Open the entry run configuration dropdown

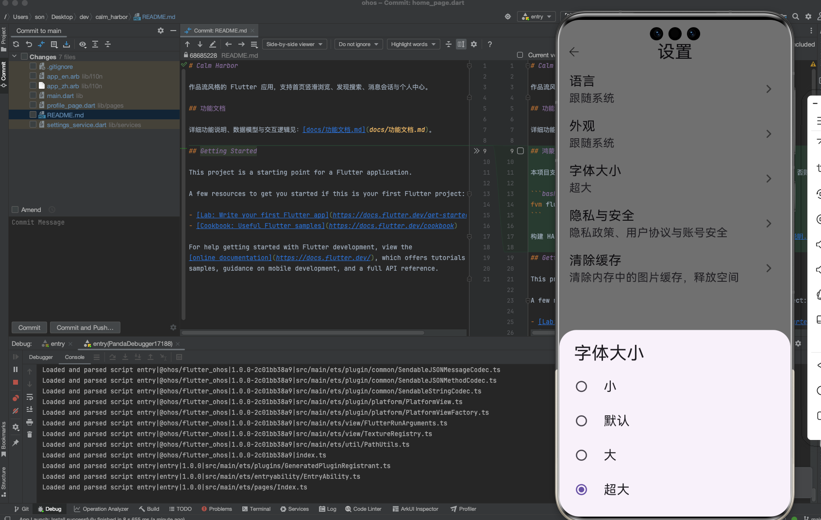point(536,16)
